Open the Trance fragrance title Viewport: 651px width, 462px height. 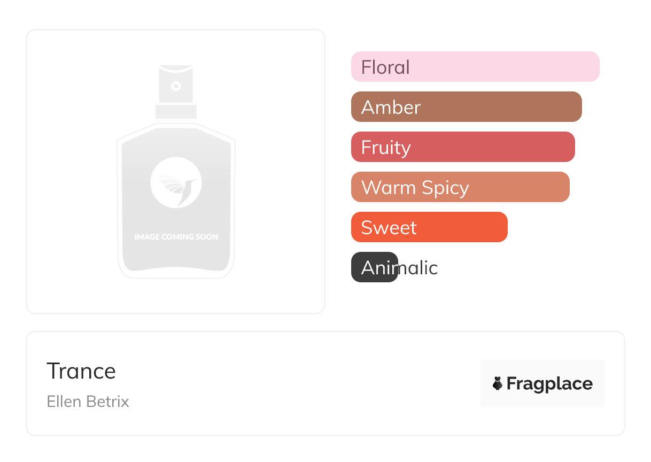click(x=81, y=371)
